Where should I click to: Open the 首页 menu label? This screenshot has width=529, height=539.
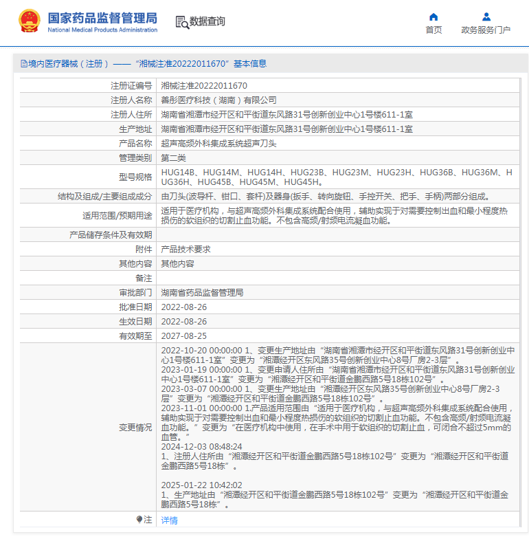click(434, 30)
